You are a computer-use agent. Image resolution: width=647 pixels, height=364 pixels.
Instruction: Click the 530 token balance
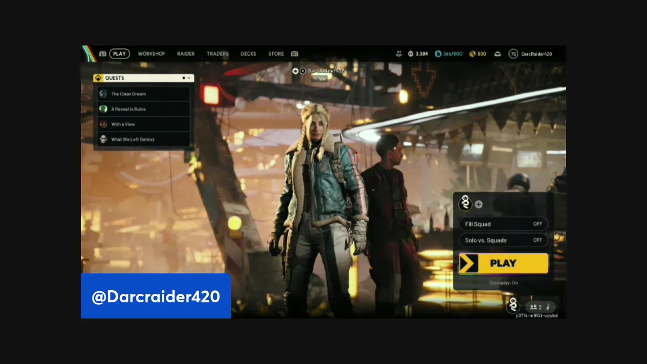(x=482, y=54)
